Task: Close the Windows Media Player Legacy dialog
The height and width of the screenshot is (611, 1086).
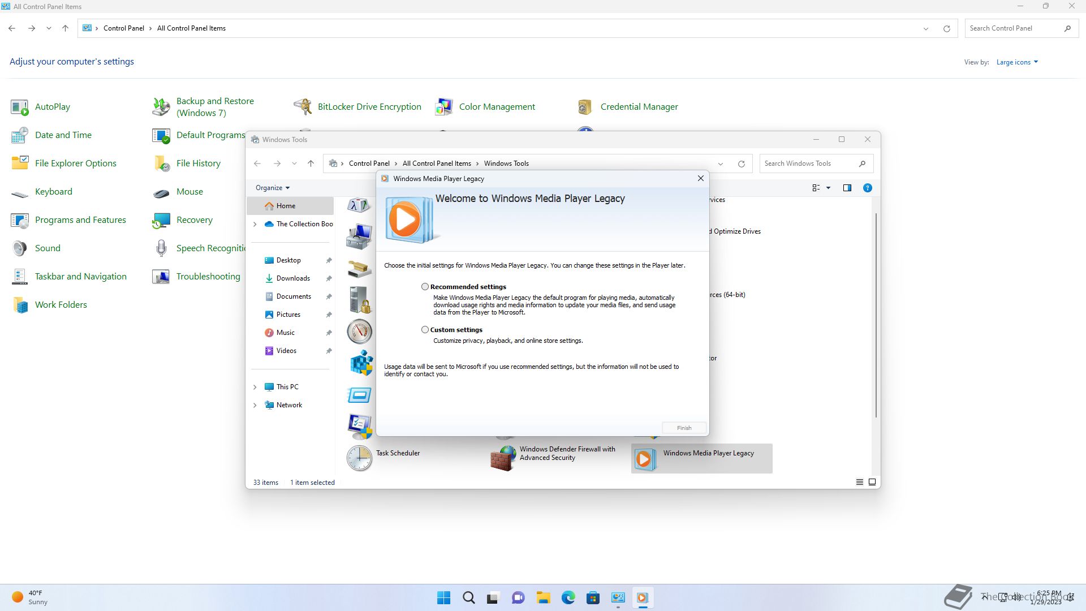Action: tap(700, 178)
